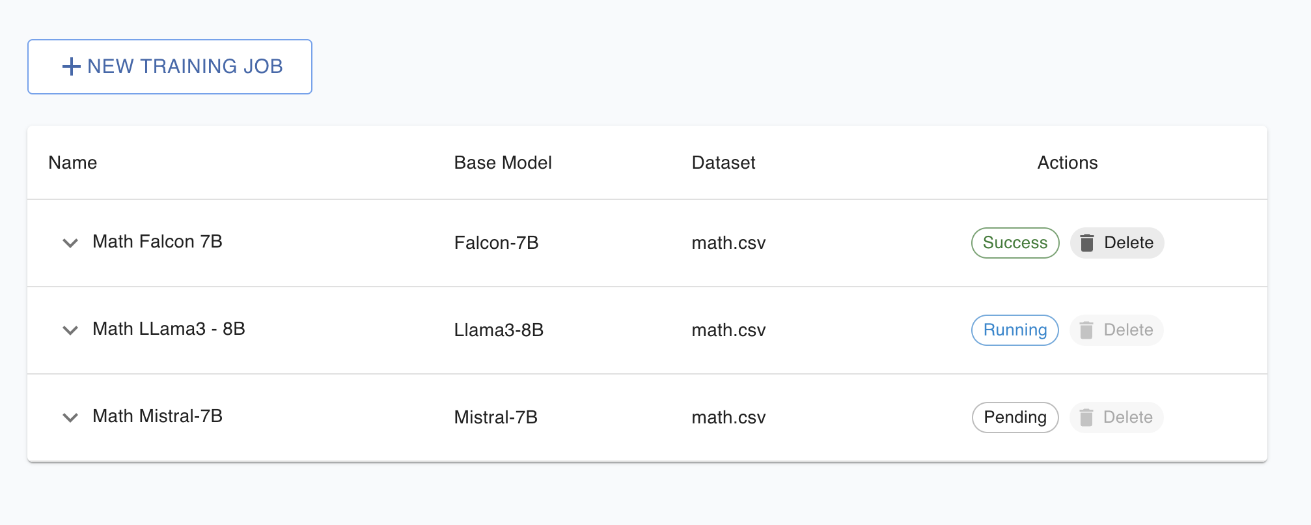The width and height of the screenshot is (1311, 525).
Task: Select the Actions column header
Action: click(1067, 163)
